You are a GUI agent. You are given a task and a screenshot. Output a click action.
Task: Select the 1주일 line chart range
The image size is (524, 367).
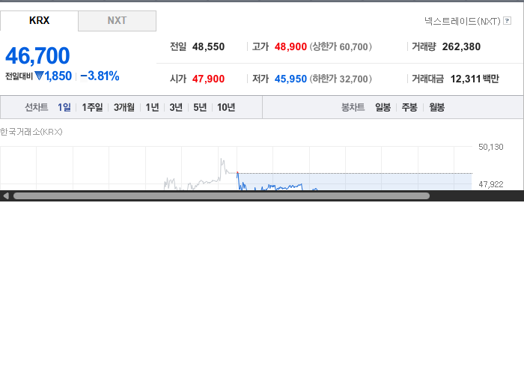[x=92, y=107]
